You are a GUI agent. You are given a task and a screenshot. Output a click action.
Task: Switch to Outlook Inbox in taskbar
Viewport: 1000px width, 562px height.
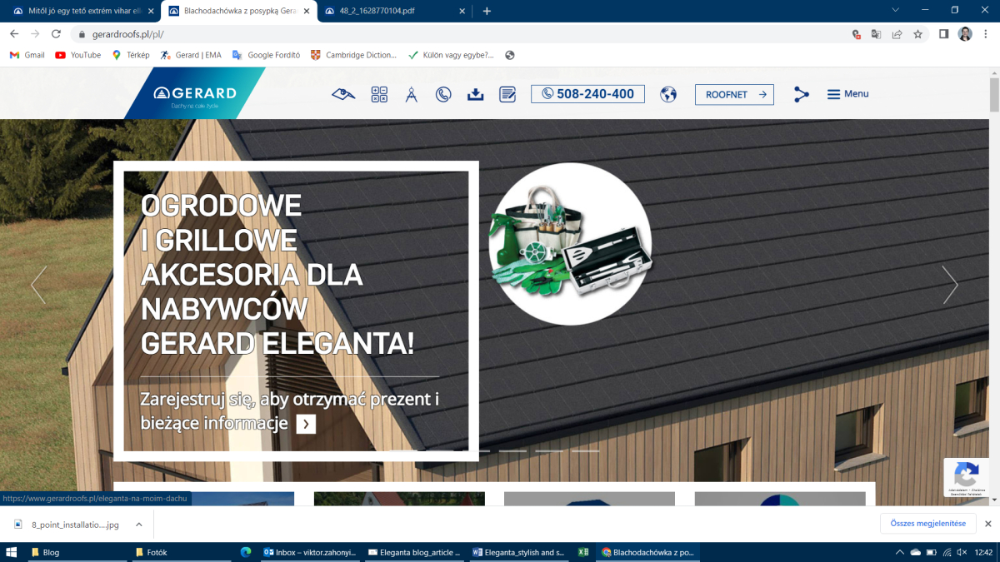click(x=310, y=552)
